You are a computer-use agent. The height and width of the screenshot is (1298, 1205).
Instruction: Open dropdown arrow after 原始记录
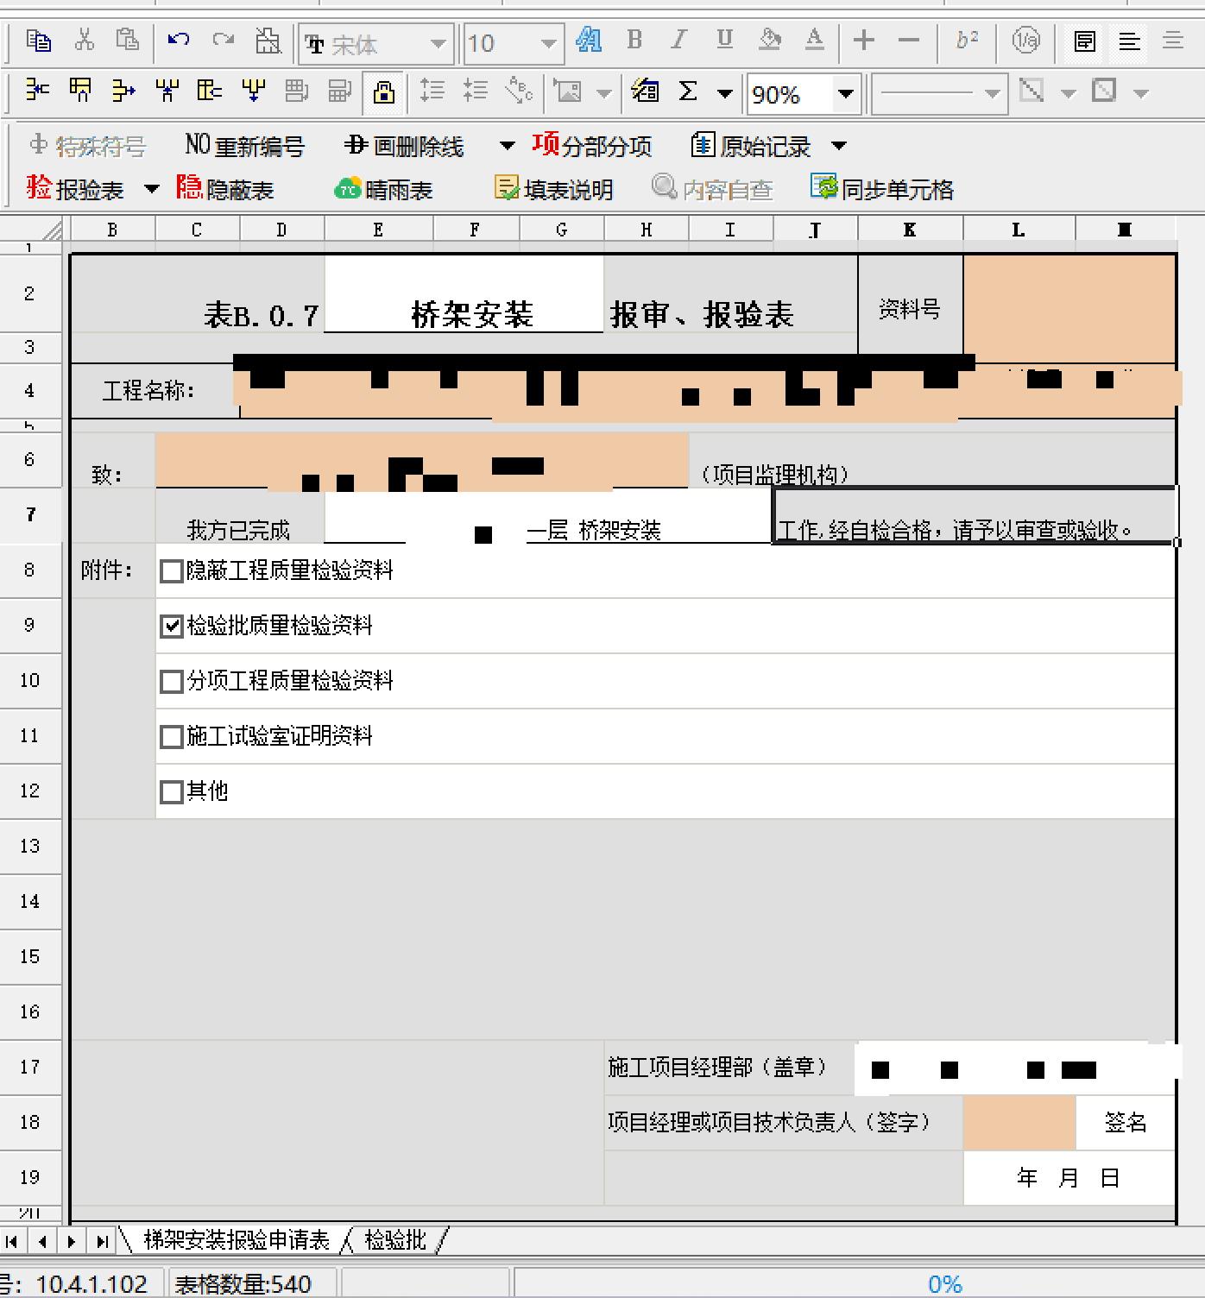pos(839,146)
